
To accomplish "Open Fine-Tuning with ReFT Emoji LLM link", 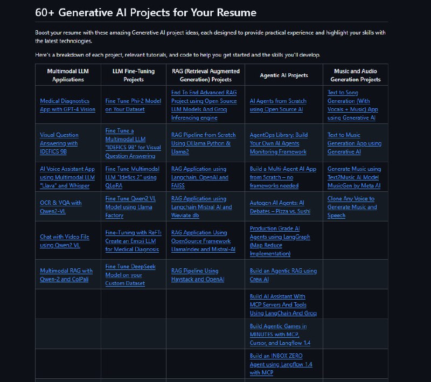I will tap(133, 241).
